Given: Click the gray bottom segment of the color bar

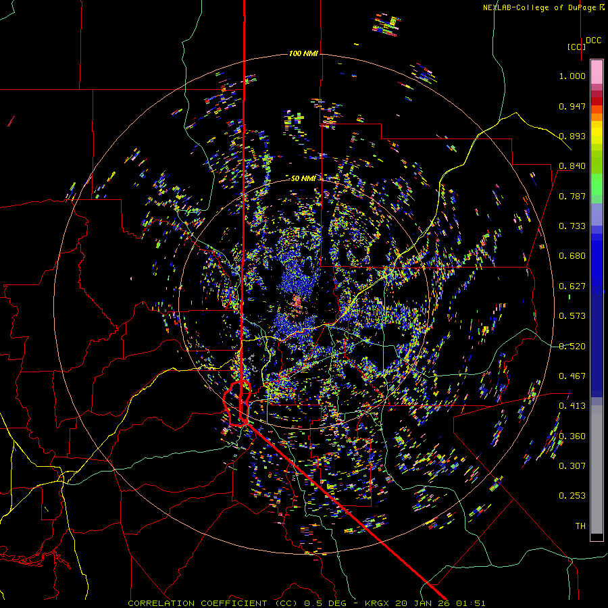Looking at the screenshot, I should tap(597, 470).
